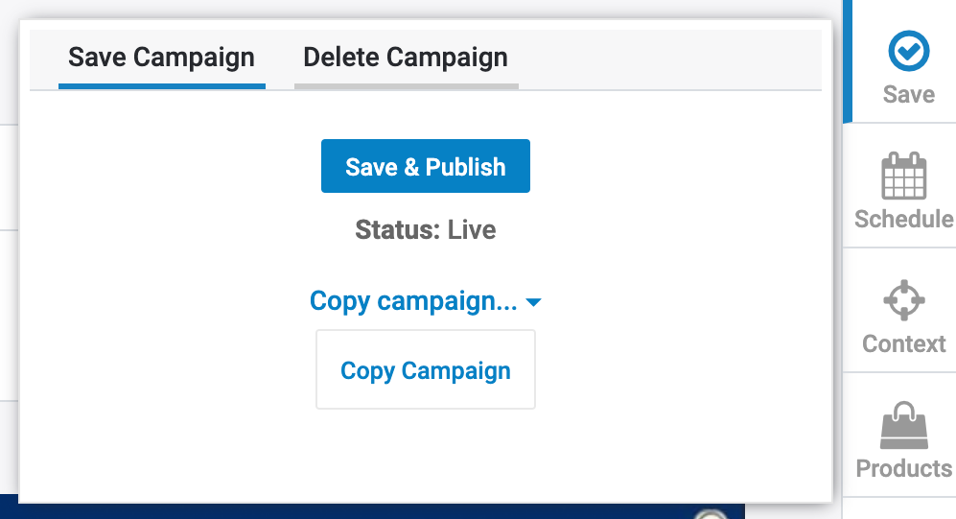Click the Save label in the sidebar

[908, 95]
